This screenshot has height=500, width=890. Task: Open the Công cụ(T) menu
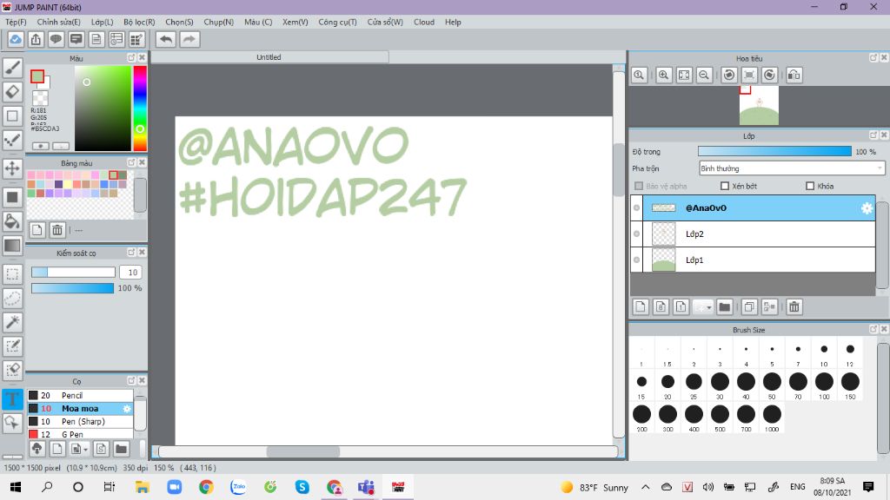pos(338,22)
